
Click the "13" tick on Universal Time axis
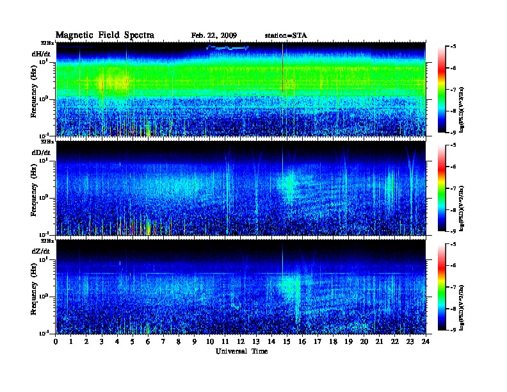[256, 341]
